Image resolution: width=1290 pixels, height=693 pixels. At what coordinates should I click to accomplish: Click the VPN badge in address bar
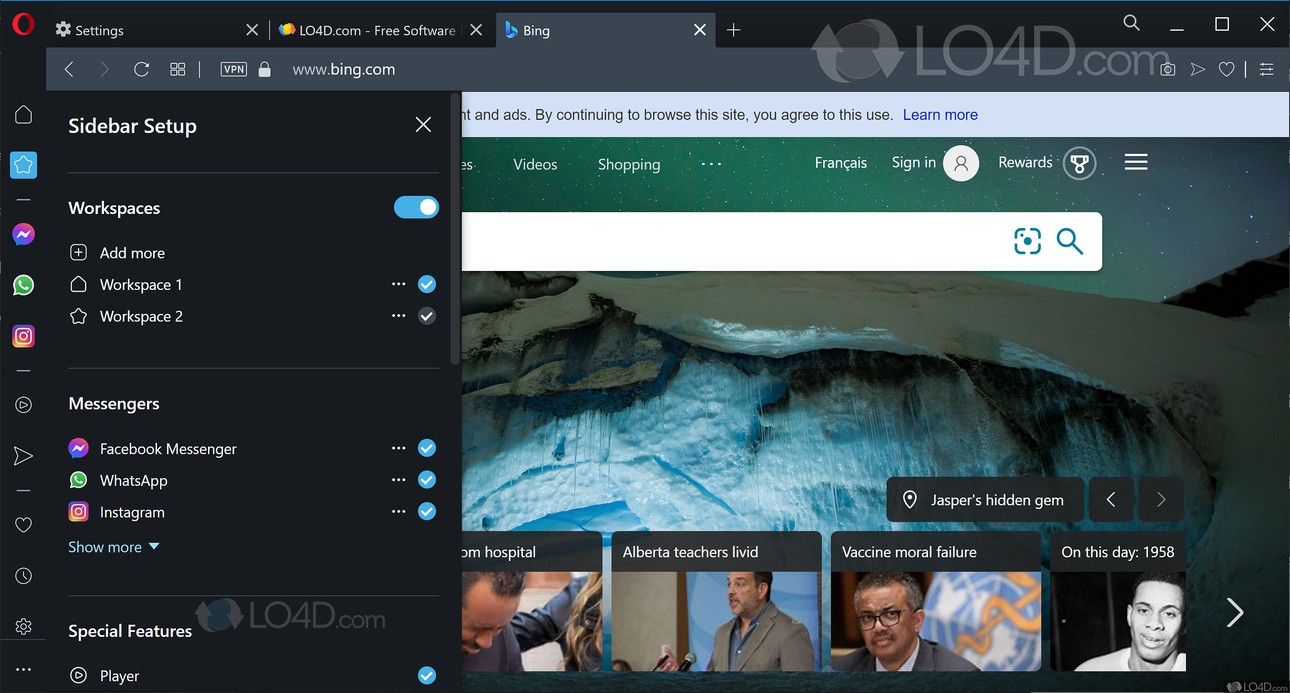coord(233,69)
